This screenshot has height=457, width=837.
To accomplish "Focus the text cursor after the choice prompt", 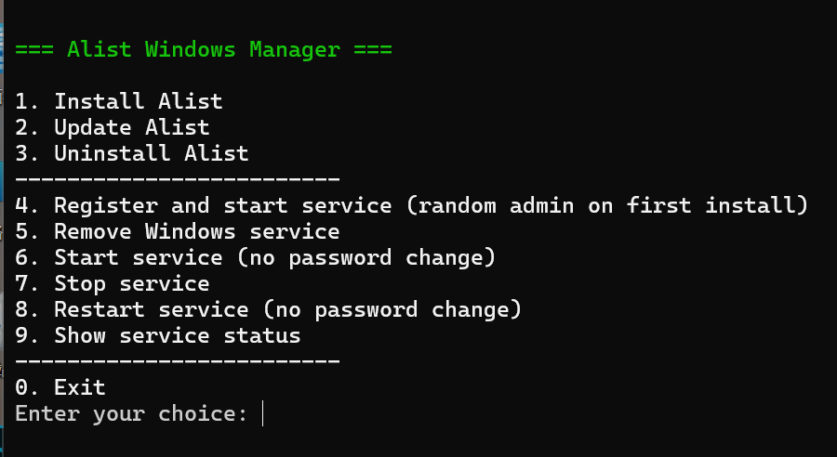I will point(264,413).
